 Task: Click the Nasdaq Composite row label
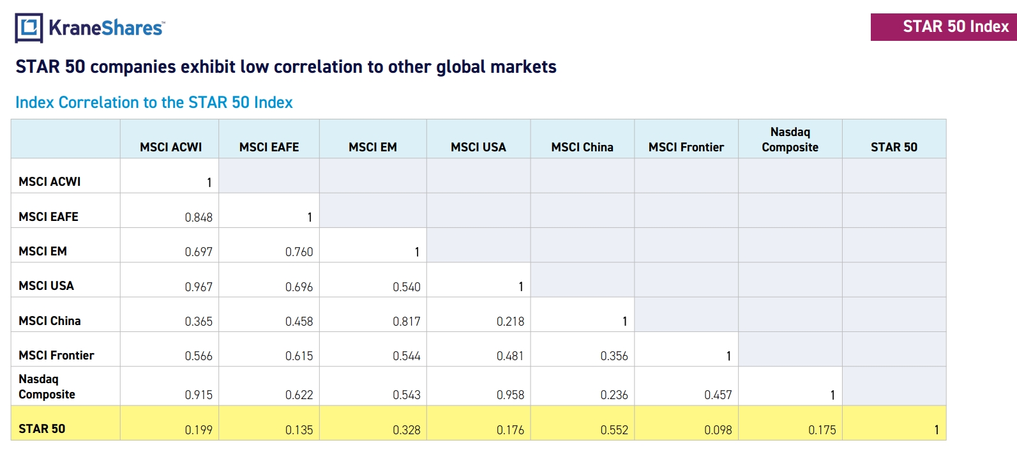[x=47, y=386]
